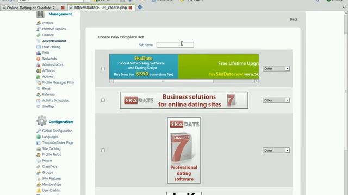Image resolution: width=348 pixels, height=195 pixels.
Task: Click the Polls chart icon
Action: click(39, 53)
